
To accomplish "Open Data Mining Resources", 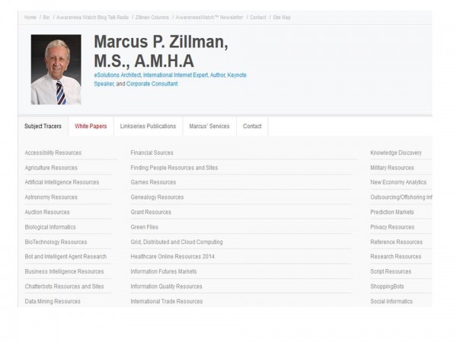I will [x=53, y=301].
